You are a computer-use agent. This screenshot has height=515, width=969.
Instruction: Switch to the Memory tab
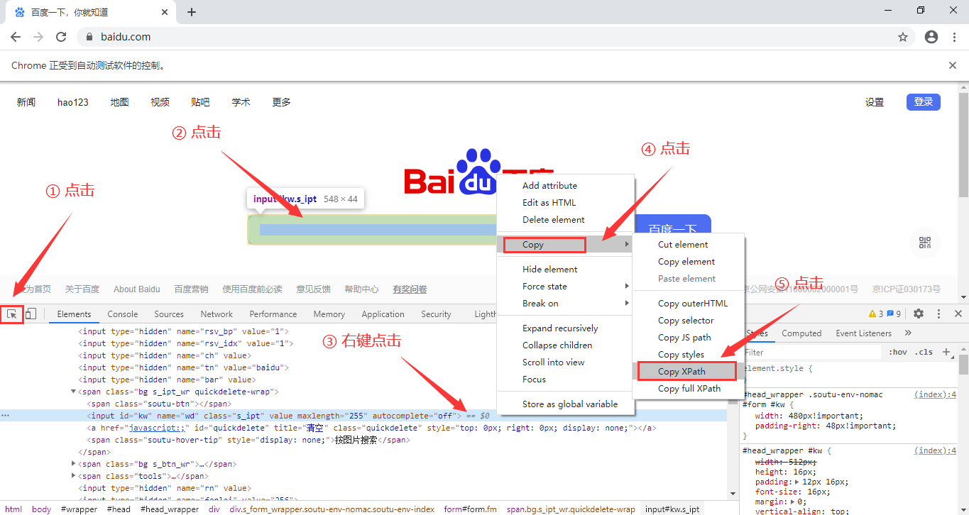click(x=329, y=314)
